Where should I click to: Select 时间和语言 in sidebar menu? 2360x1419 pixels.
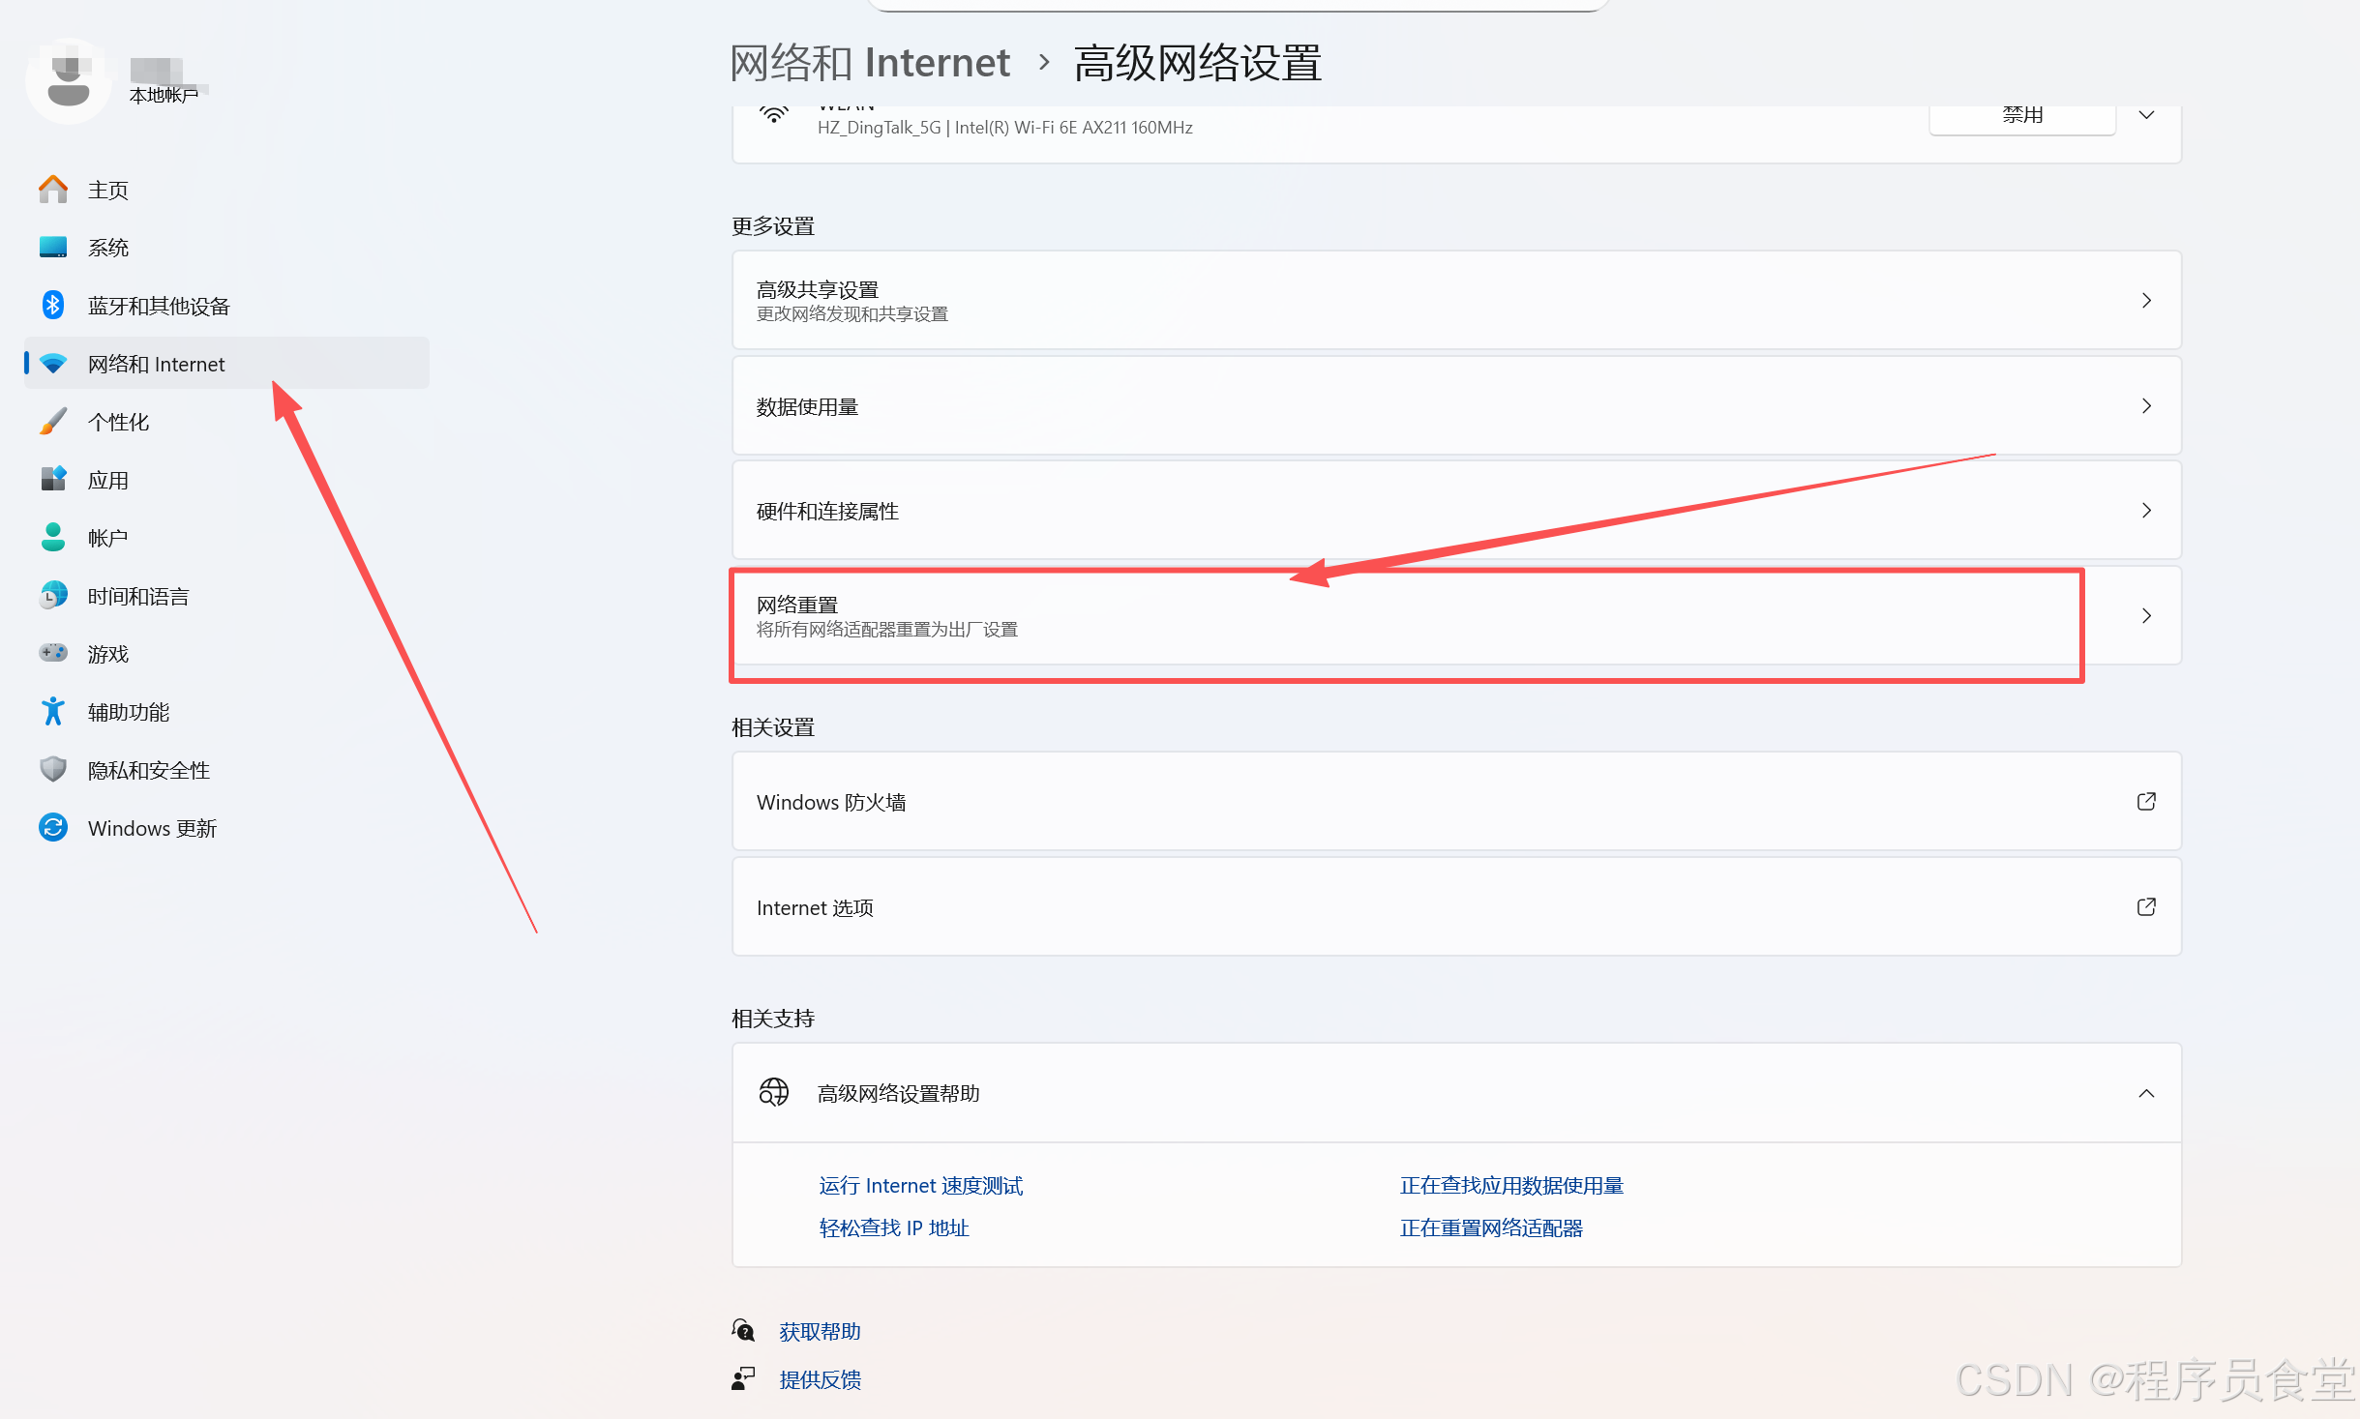click(137, 597)
